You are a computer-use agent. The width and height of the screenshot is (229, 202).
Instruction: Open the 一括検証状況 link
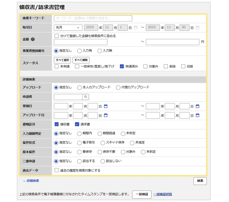pos(163,194)
